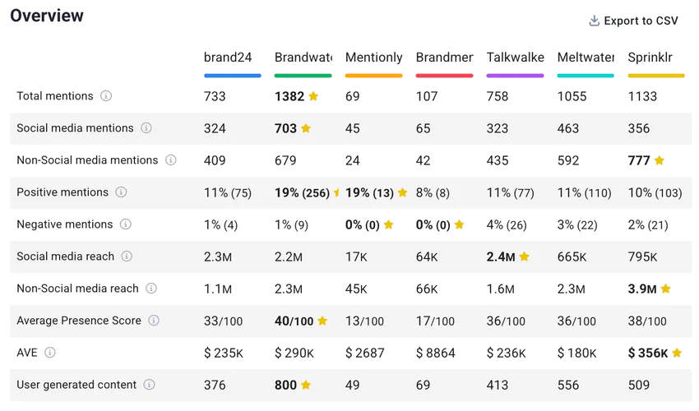This screenshot has width=699, height=411.
Task: Open info icon beside Non-Social media mentions
Action: 171,160
